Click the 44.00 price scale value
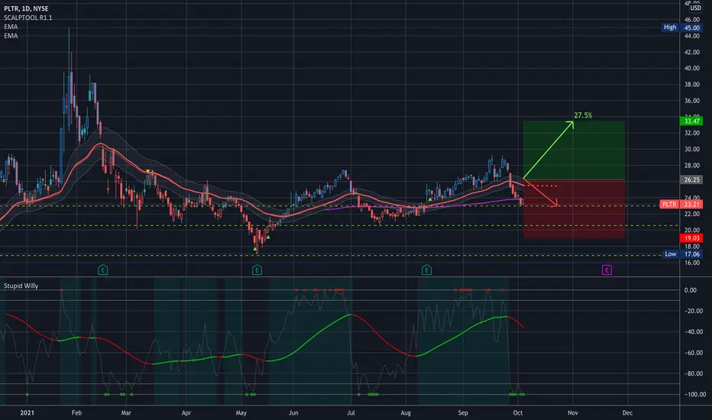The width and height of the screenshot is (712, 420). (691, 36)
